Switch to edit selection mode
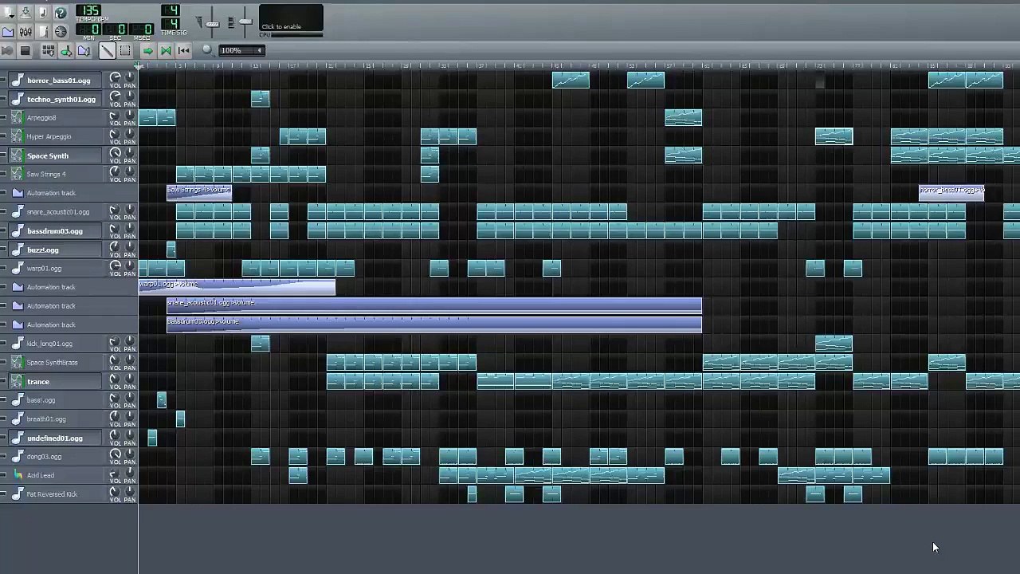The height and width of the screenshot is (574, 1020). tap(125, 51)
